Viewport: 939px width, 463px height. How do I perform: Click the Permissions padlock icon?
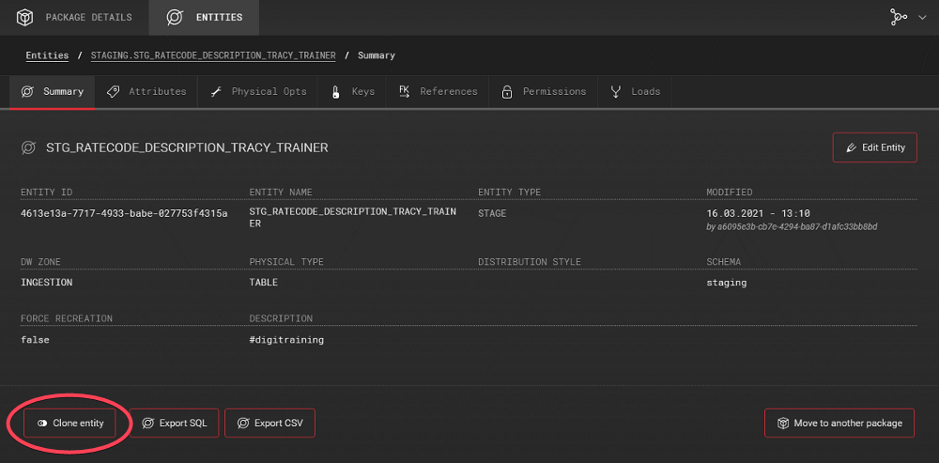(507, 91)
